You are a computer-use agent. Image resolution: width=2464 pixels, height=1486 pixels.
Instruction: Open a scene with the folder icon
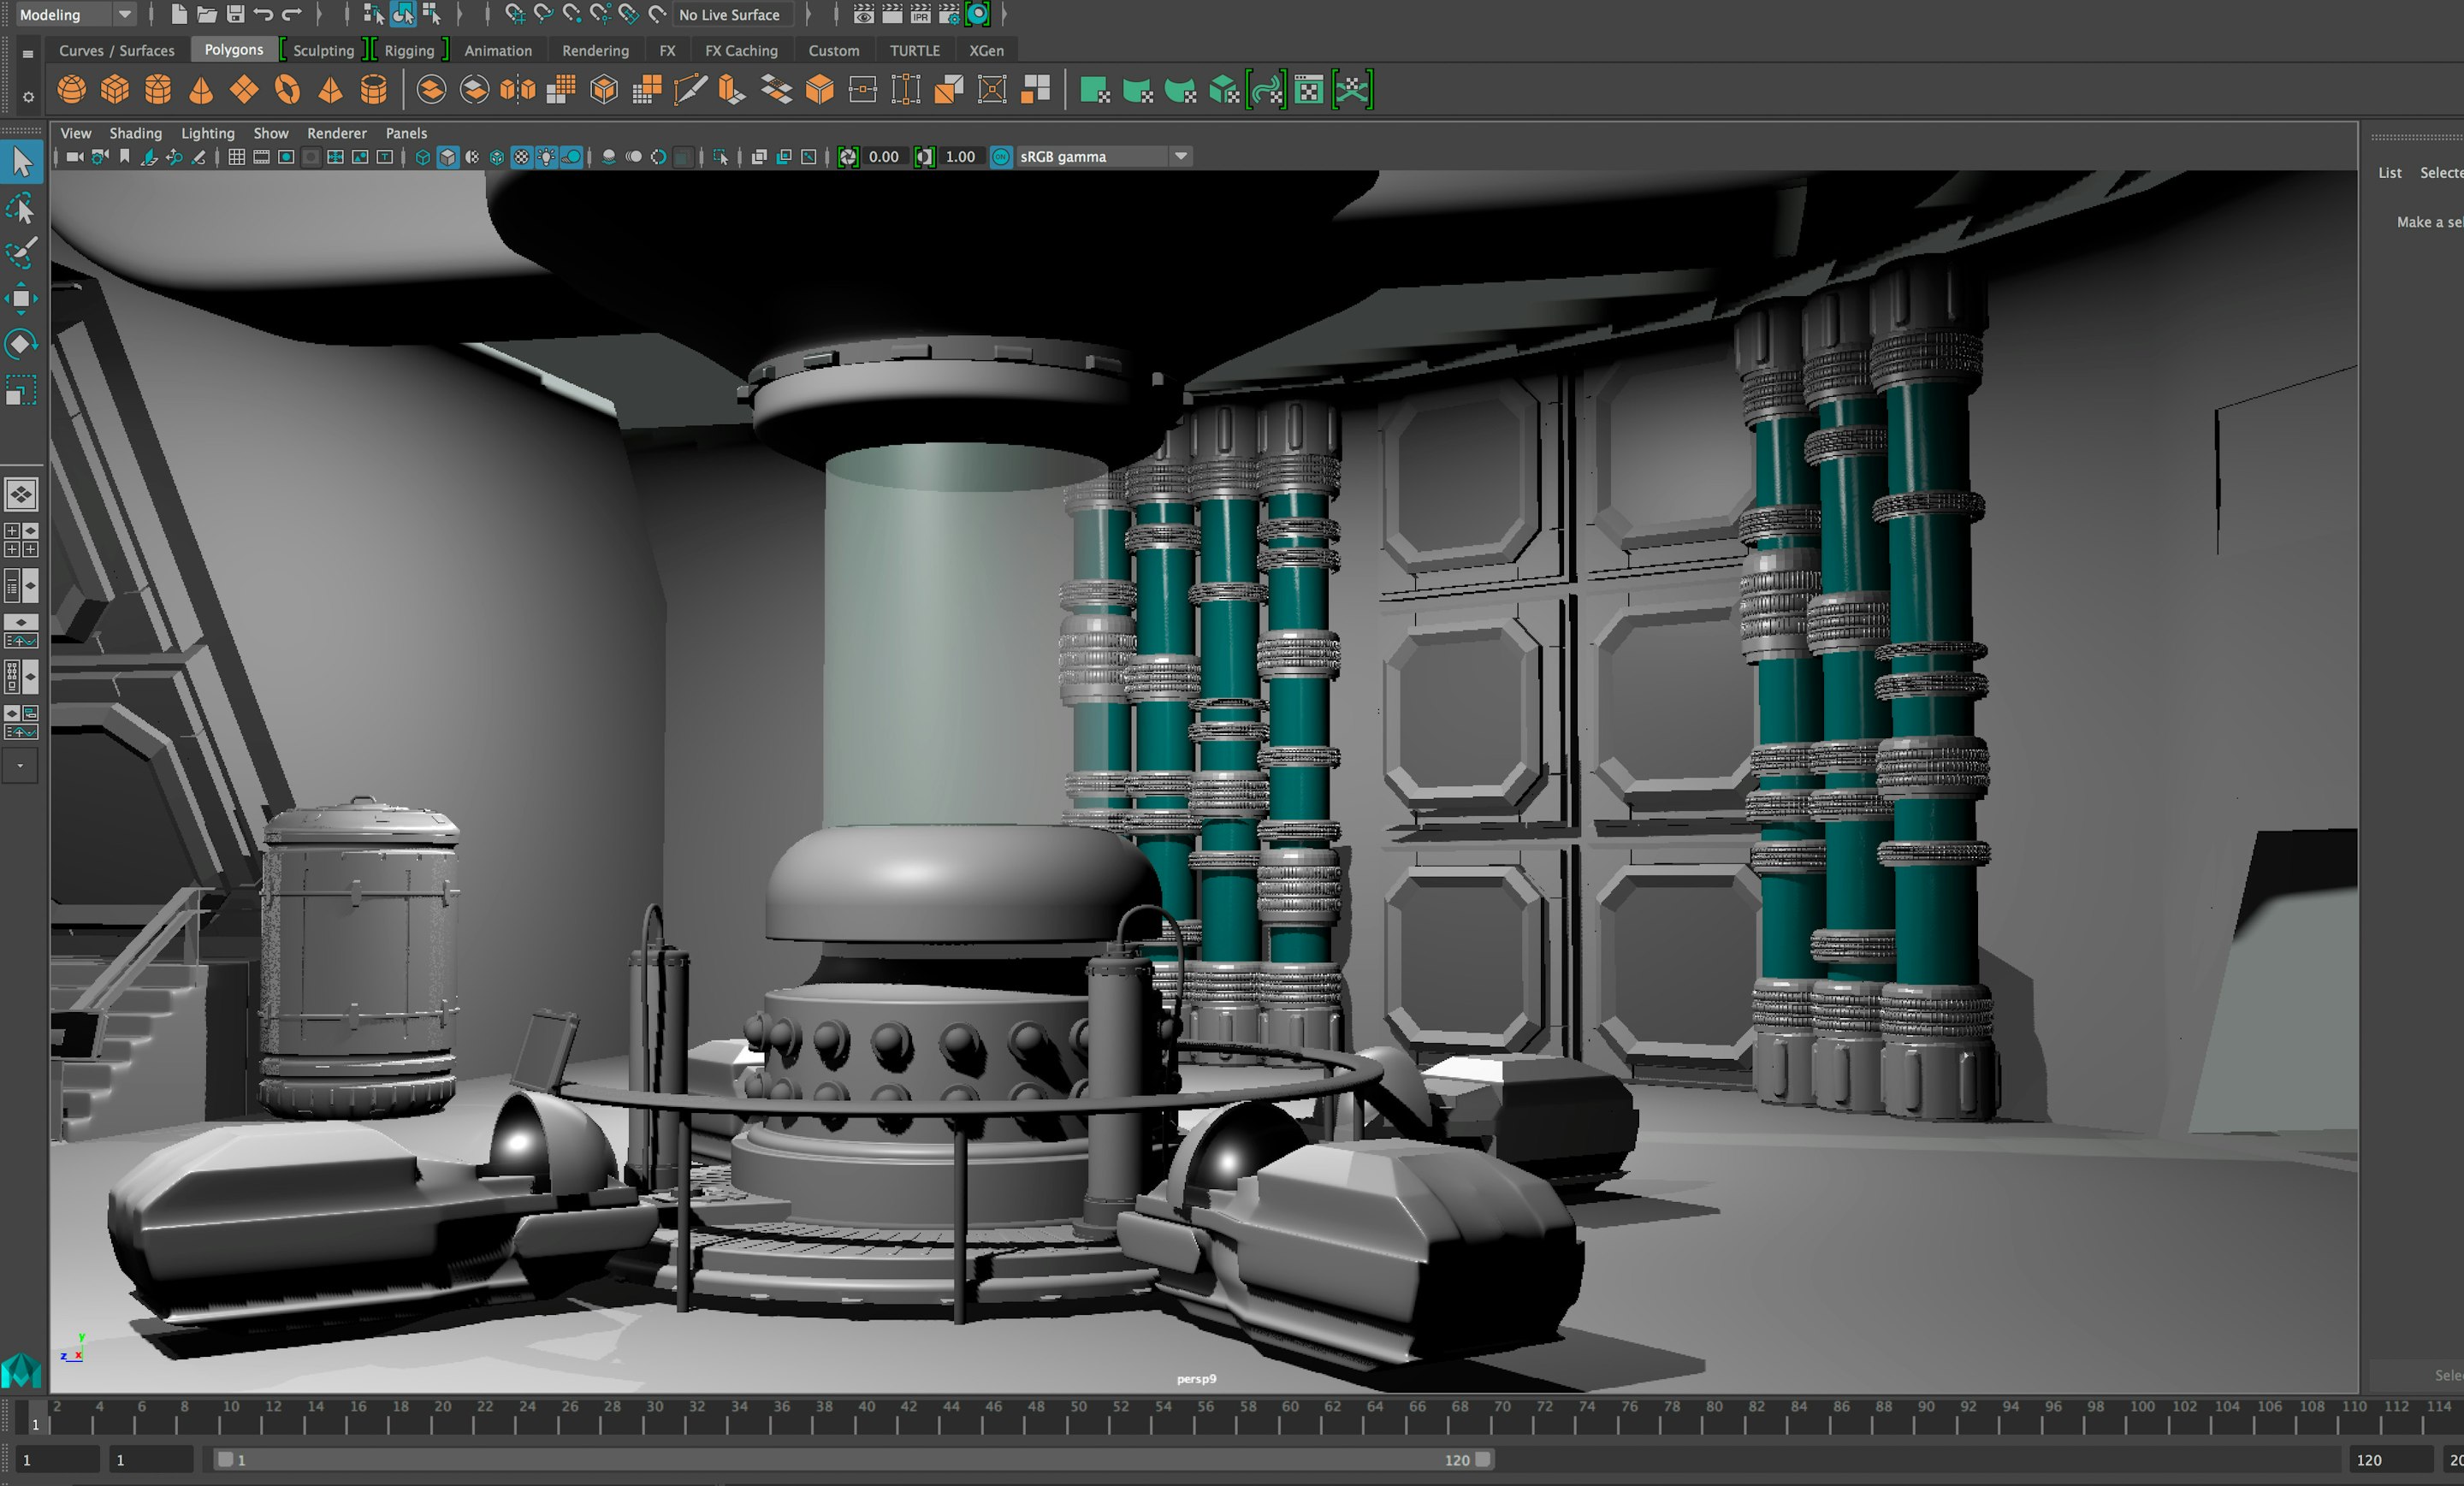[x=207, y=14]
